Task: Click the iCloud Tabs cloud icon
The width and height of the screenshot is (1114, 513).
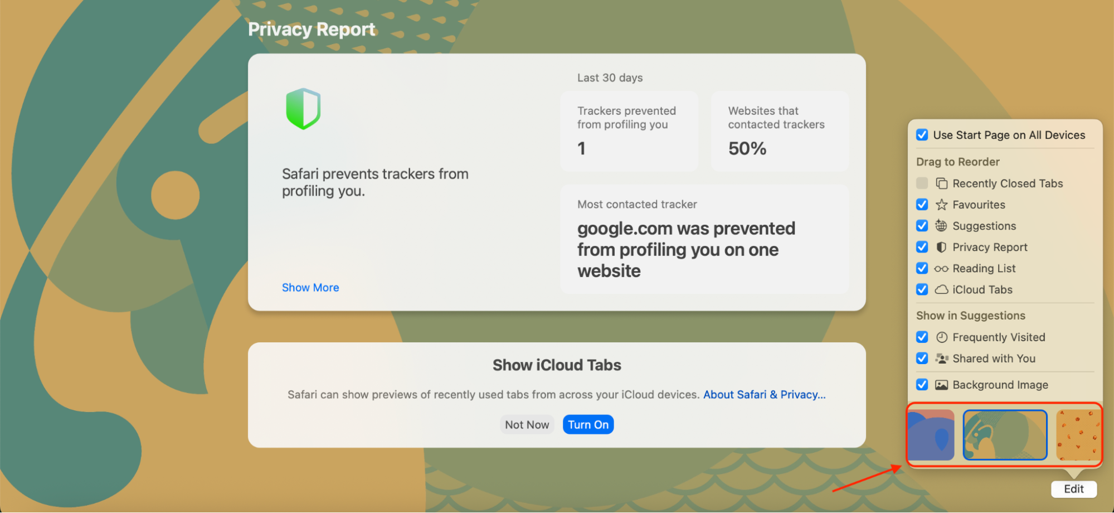Action: click(941, 290)
